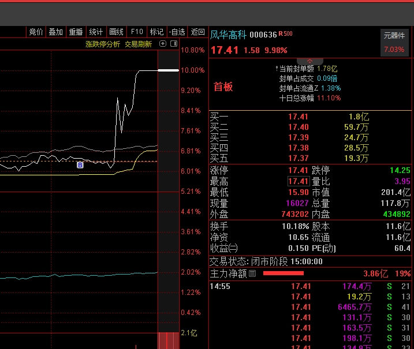Screen dimensions: 414x349
Task: Click the 9.98% change percentage
Action: pos(275,50)
